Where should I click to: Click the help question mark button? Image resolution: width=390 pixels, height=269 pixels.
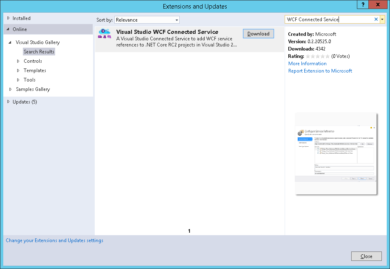point(363,4)
